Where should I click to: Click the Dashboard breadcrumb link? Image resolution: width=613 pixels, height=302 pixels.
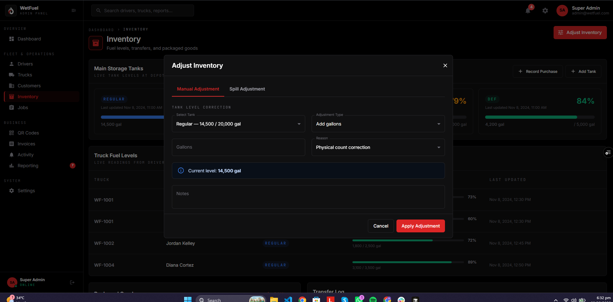click(x=101, y=30)
